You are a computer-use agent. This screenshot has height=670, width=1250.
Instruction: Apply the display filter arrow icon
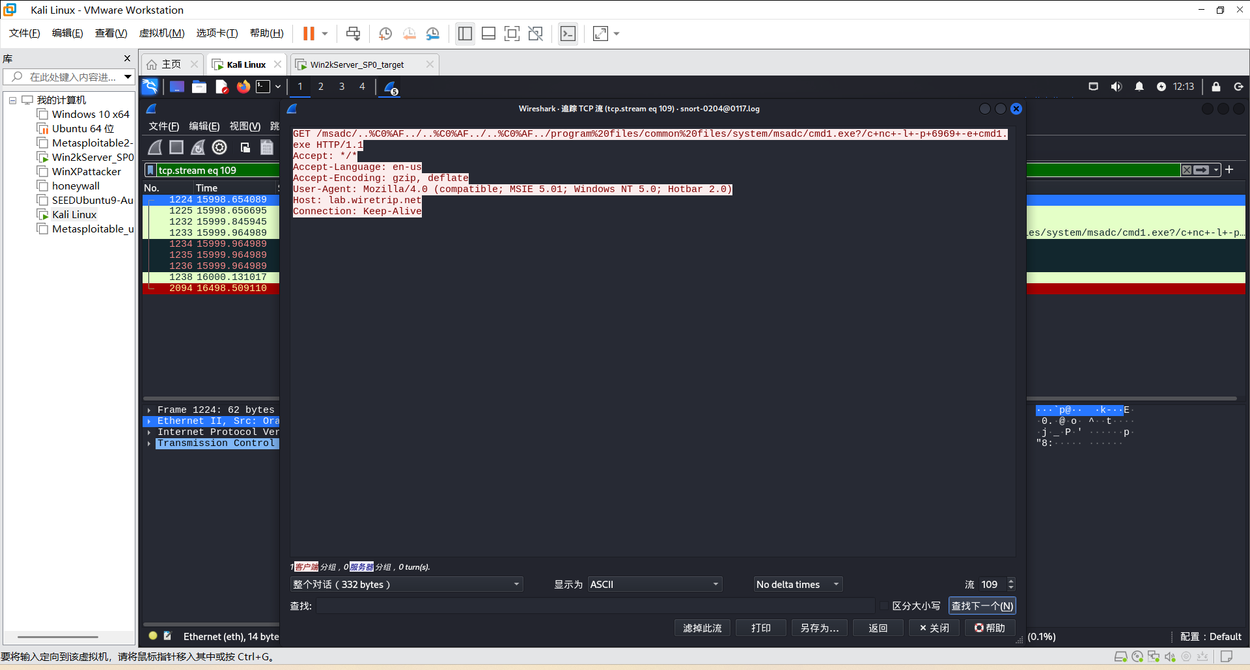click(1201, 170)
